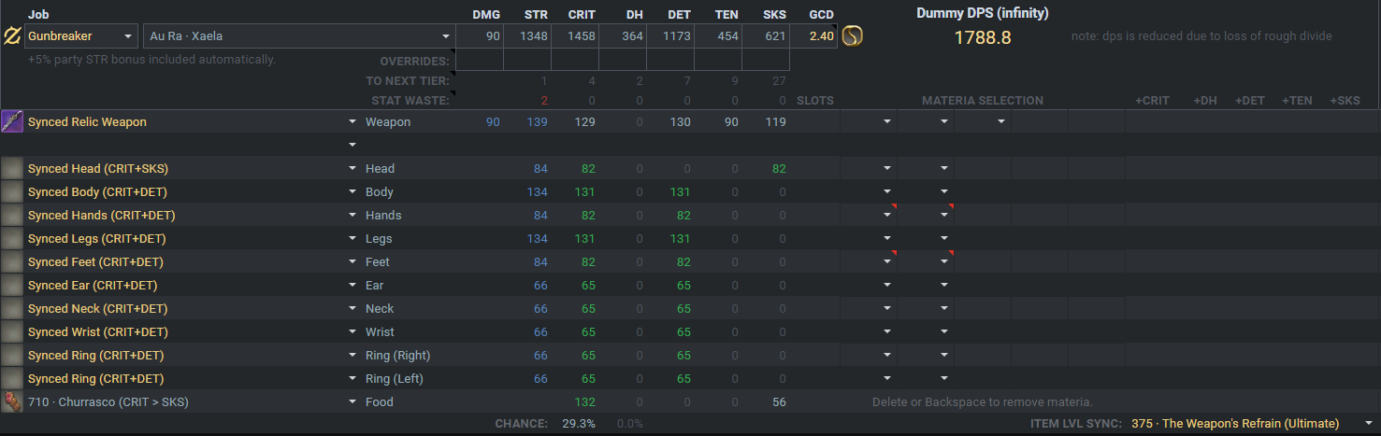Click the Synced Neck gear slot icon
Screen dimensions: 1381x436
click(12, 308)
